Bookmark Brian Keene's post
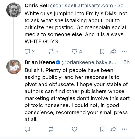The width and height of the screenshot is (135, 139). [x=102, y=129]
